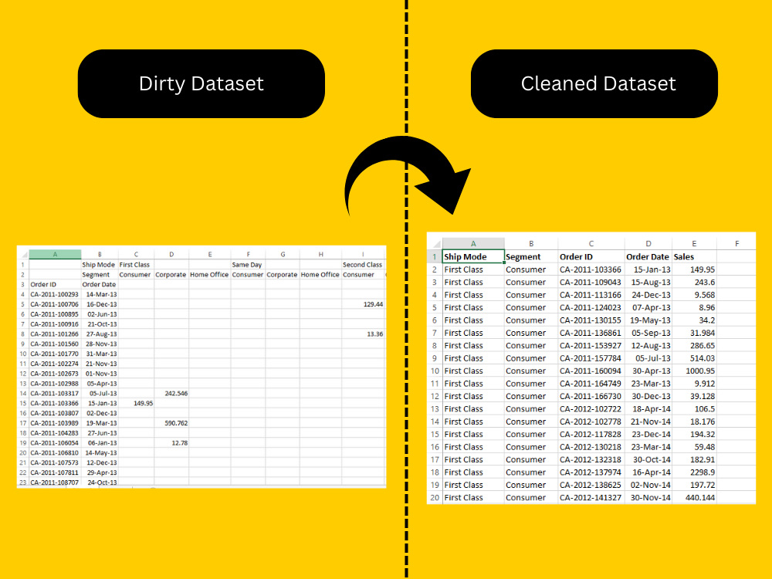
Task: Select row 2 header in cleaned sheet
Action: point(435,269)
